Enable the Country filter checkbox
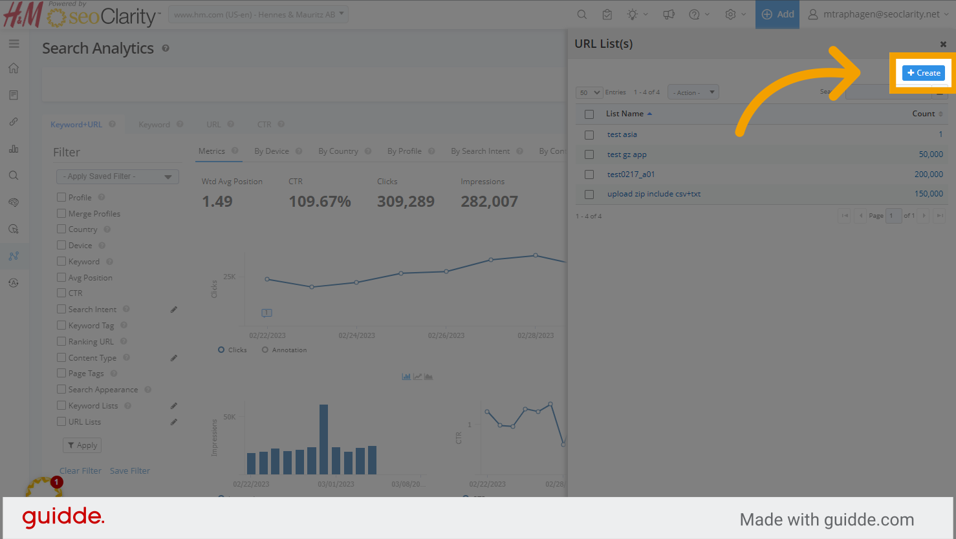The width and height of the screenshot is (956, 539). click(x=61, y=229)
